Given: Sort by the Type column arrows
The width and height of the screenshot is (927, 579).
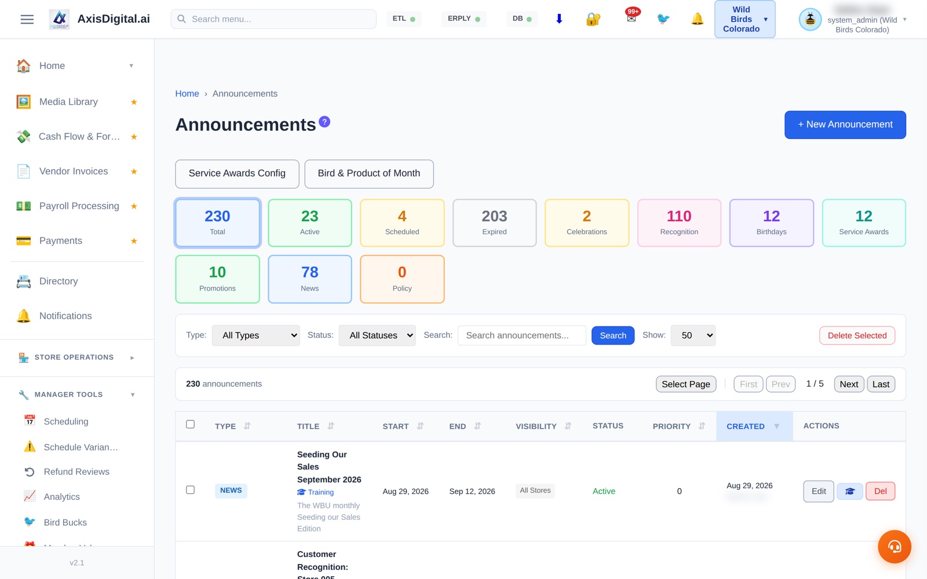Looking at the screenshot, I should tap(247, 426).
